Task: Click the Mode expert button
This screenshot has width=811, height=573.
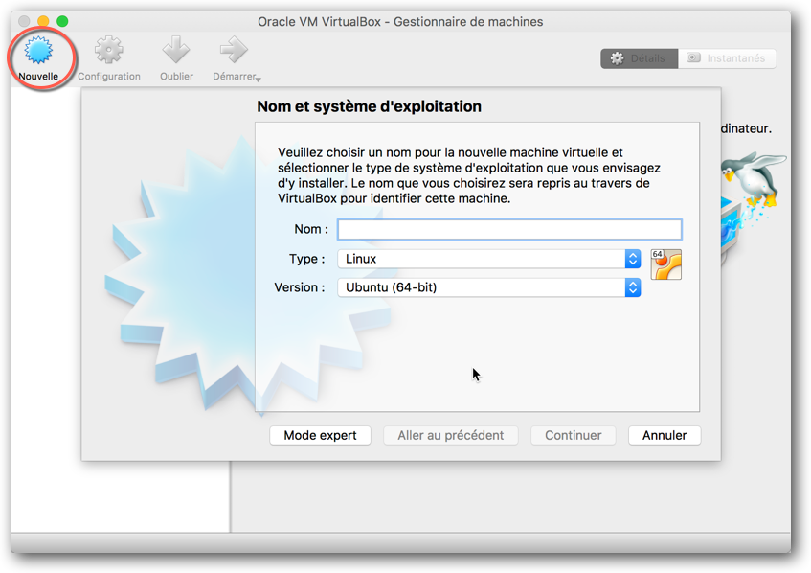Action: (x=320, y=435)
